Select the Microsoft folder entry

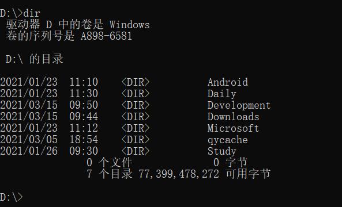[x=234, y=128]
